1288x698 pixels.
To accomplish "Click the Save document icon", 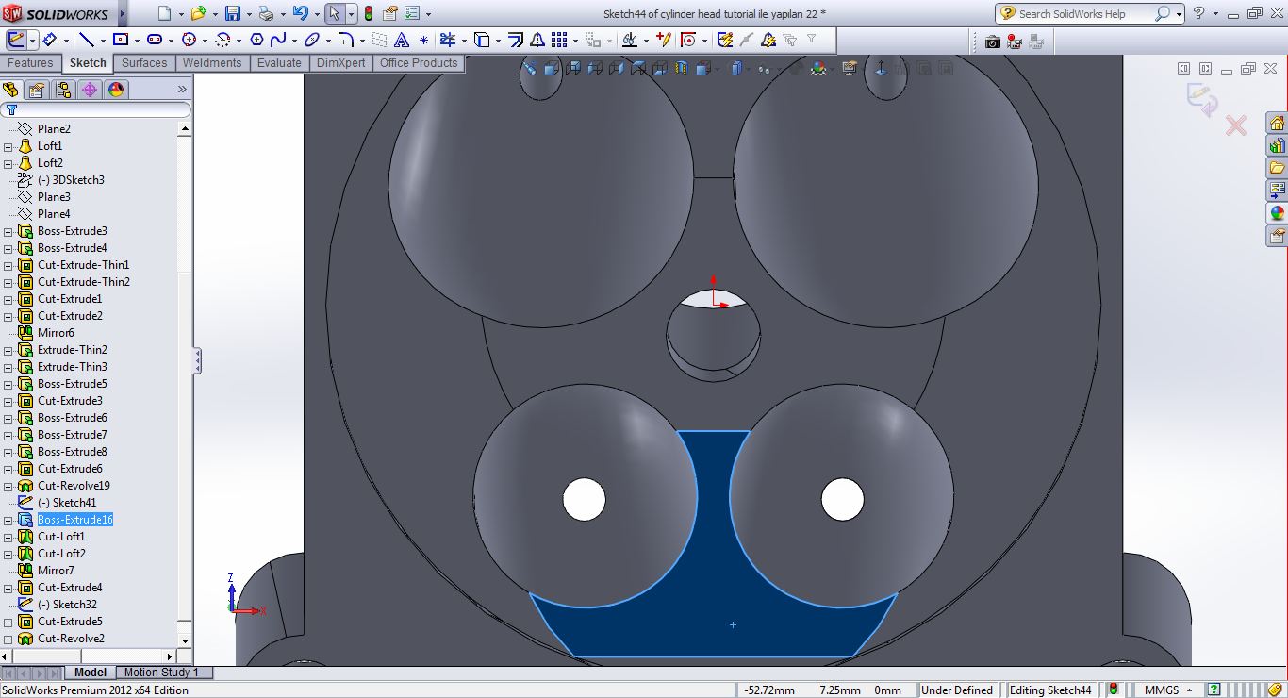I will pos(233,14).
